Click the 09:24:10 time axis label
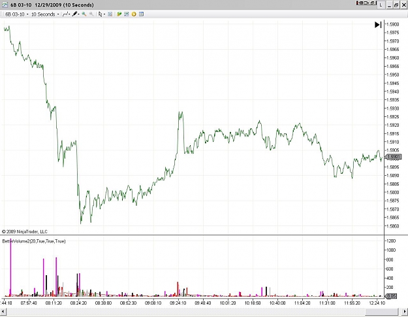This screenshot has width=408, height=317. (x=178, y=303)
